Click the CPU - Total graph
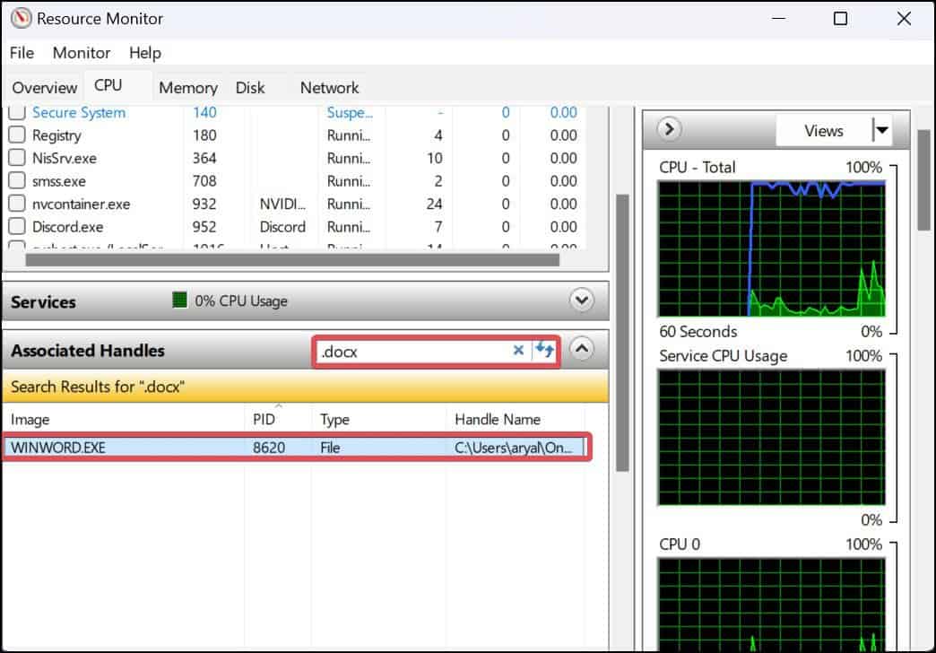The width and height of the screenshot is (936, 653). click(771, 249)
